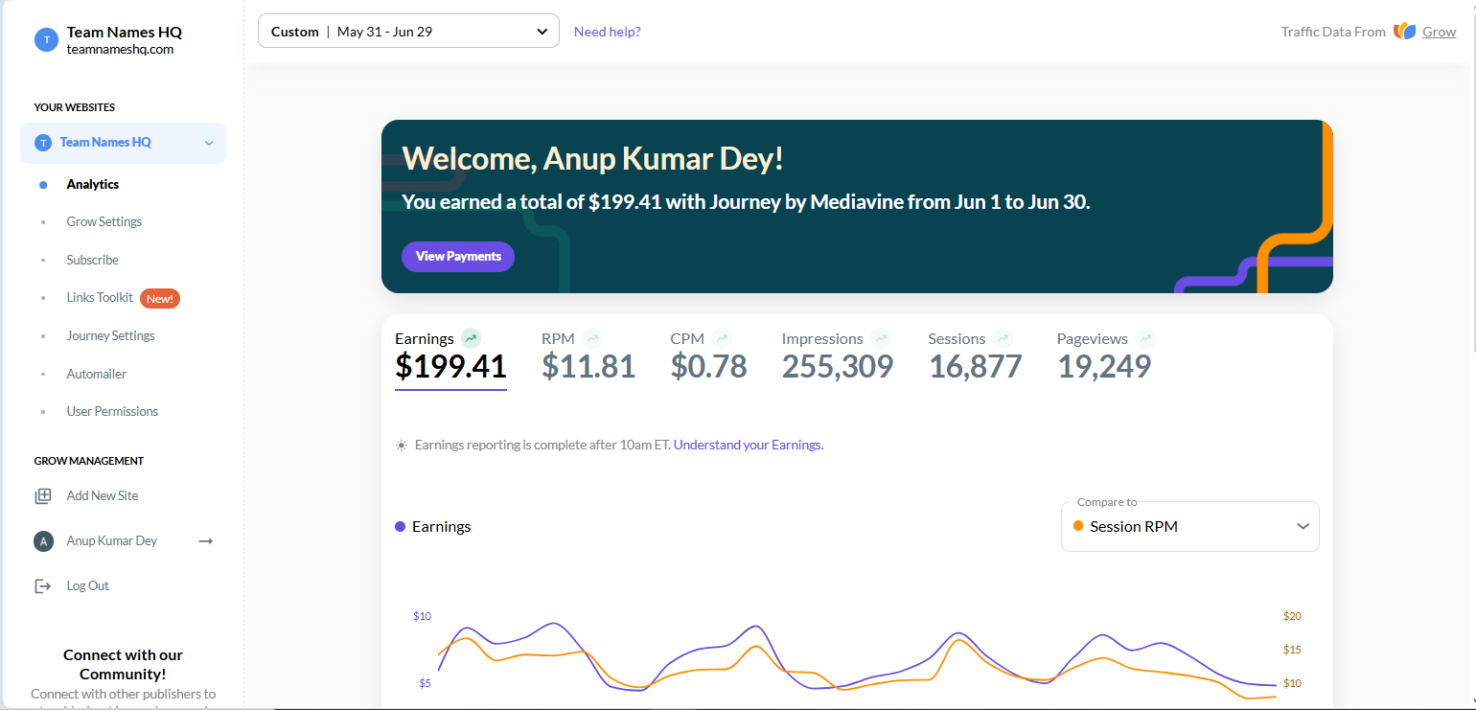Click the Team Names HQ avatar icon at top left
Viewport: 1476px width, 710px height.
pos(46,39)
